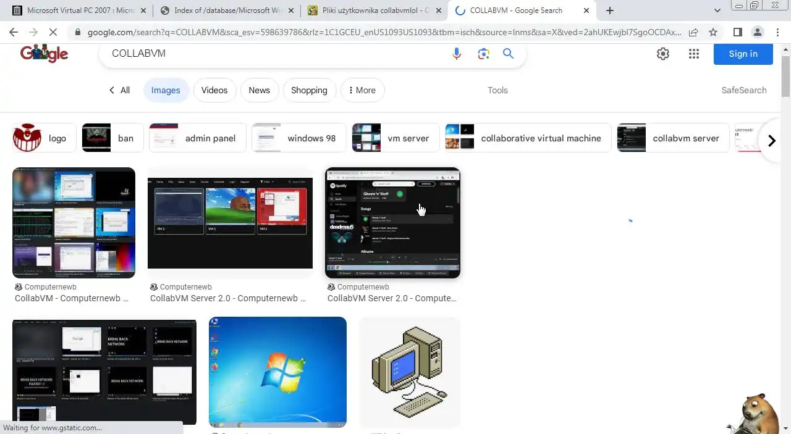Open Chrome three-dot menu
This screenshot has width=791, height=434.
point(777,32)
